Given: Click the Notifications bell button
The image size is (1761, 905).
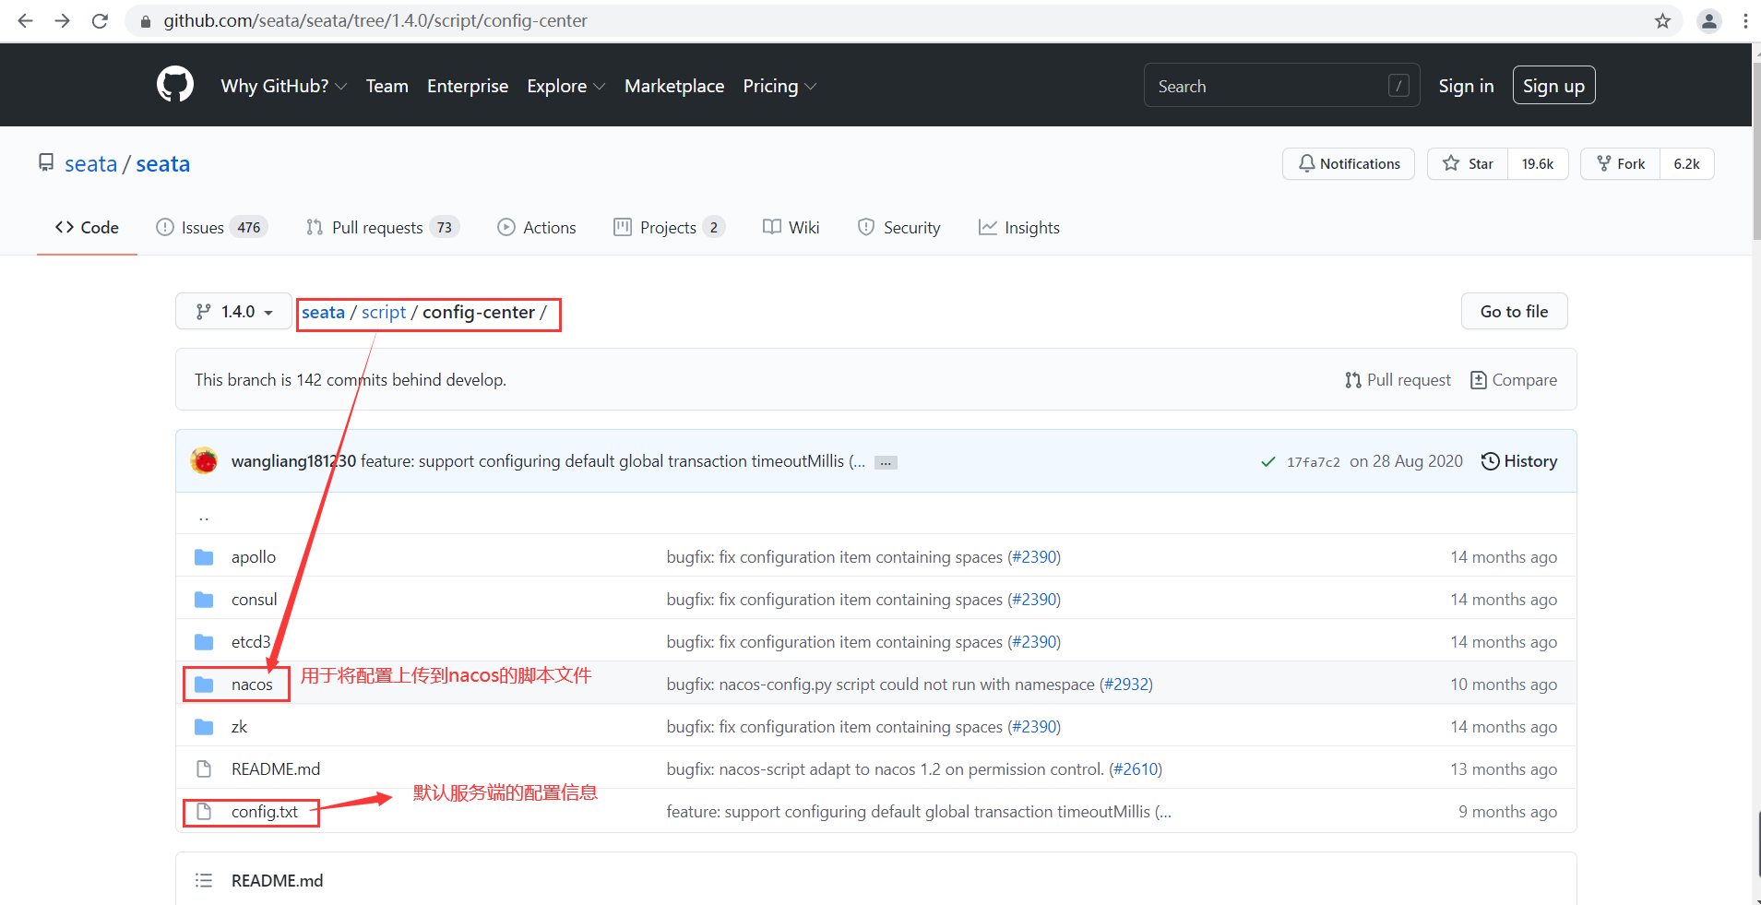Looking at the screenshot, I should click(x=1348, y=163).
